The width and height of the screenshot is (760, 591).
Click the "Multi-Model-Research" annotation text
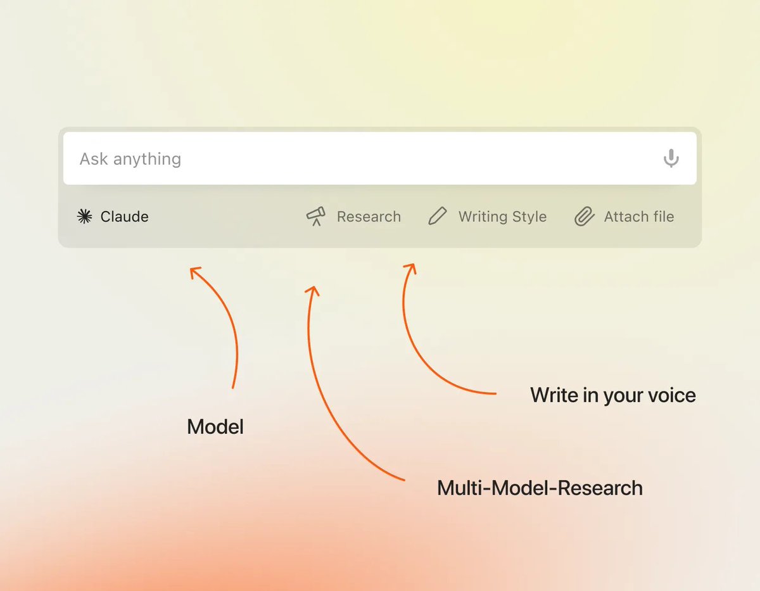pyautogui.click(x=540, y=488)
